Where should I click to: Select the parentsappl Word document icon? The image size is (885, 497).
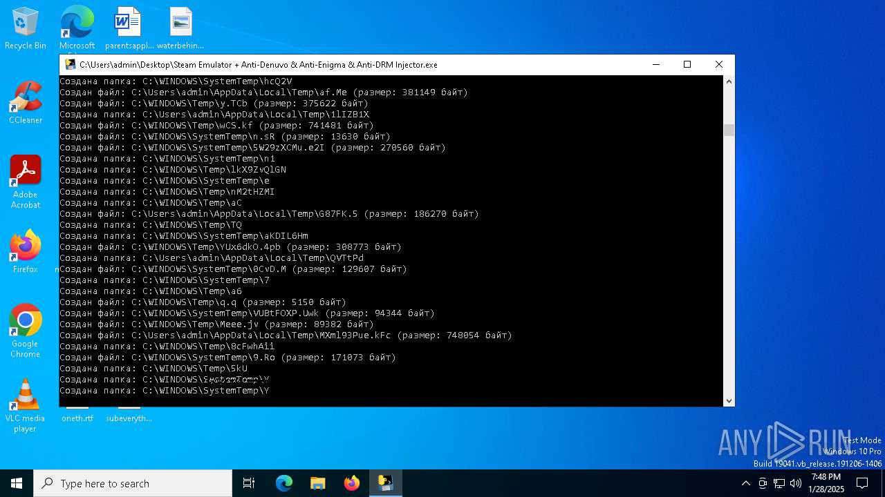coord(129,29)
